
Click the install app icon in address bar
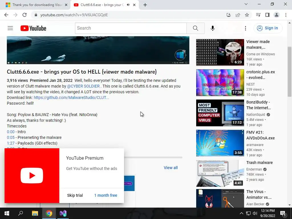coord(228,15)
